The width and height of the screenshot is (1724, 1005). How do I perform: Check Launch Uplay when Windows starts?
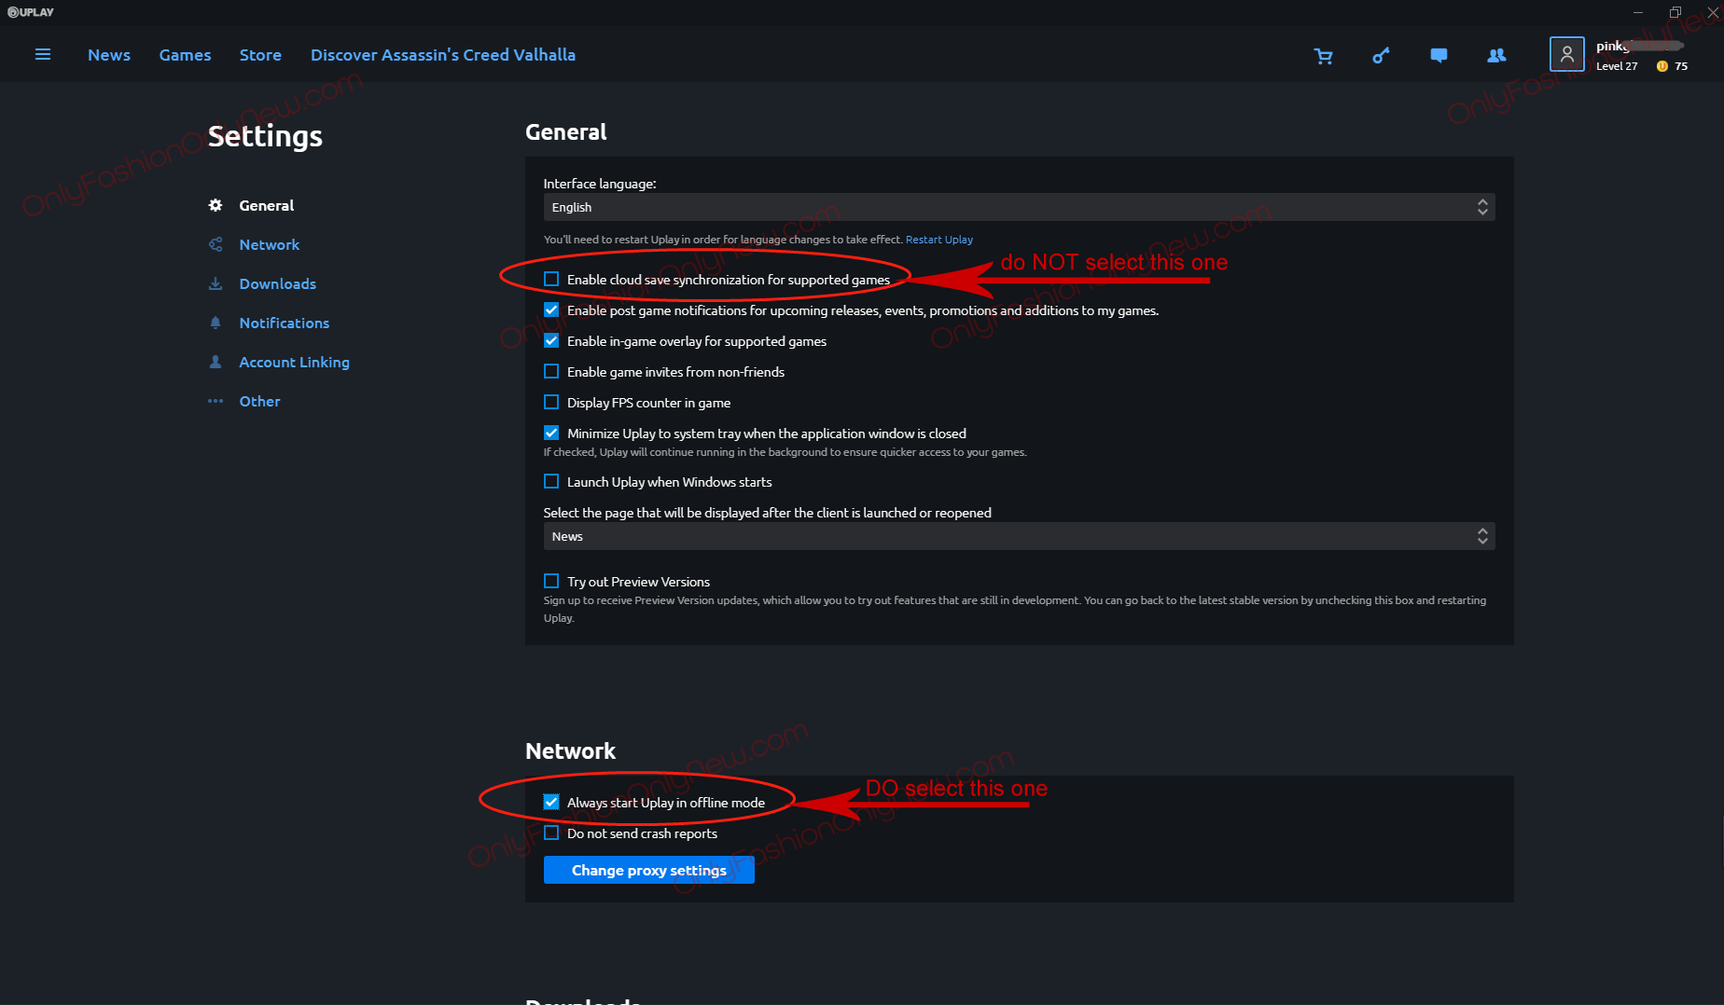[x=551, y=481]
